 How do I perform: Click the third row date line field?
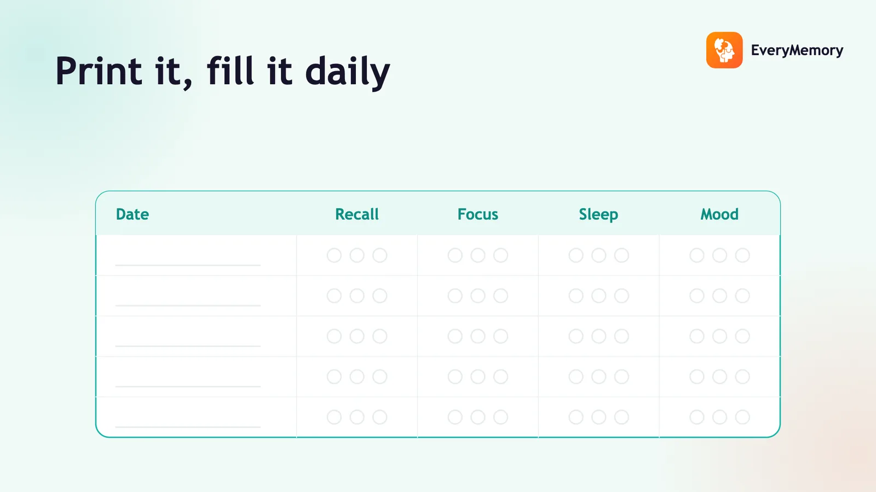[188, 345]
